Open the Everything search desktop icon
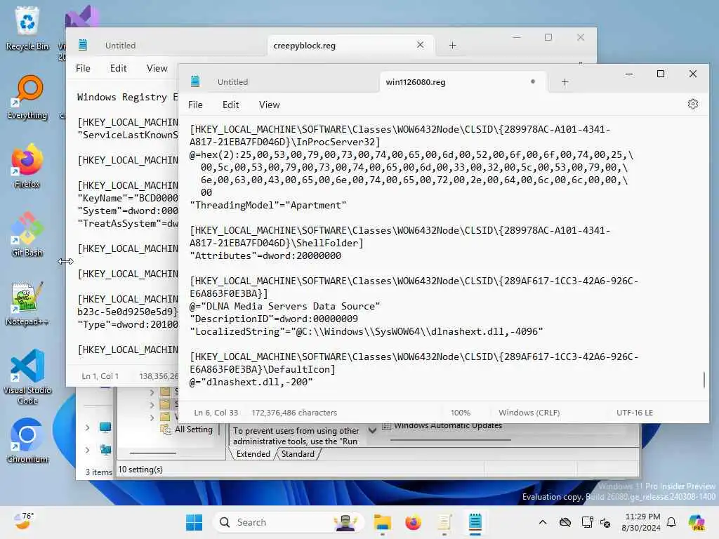719x539 pixels. 27,97
